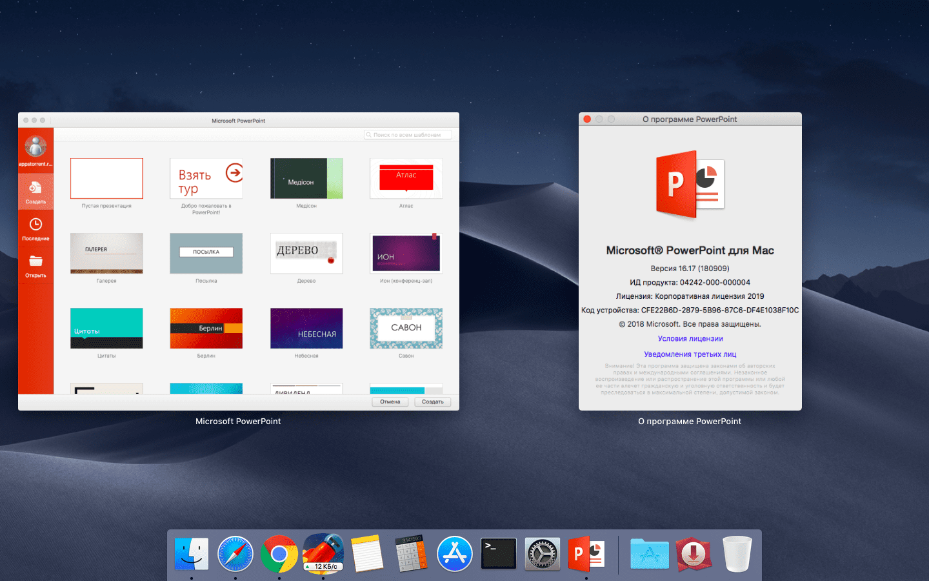Open the Trash in the Dock
Viewport: 929px width, 581px height.
coord(737,554)
